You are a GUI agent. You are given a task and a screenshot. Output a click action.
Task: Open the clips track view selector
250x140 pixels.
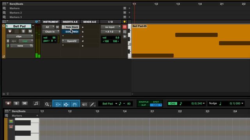click(x=20, y=36)
